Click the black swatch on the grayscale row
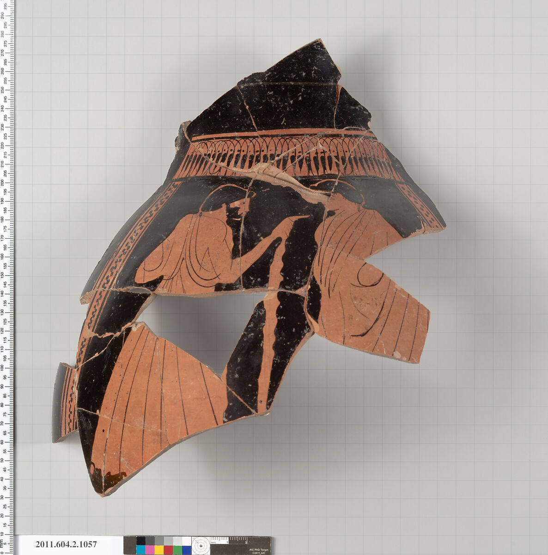 coord(140,541)
